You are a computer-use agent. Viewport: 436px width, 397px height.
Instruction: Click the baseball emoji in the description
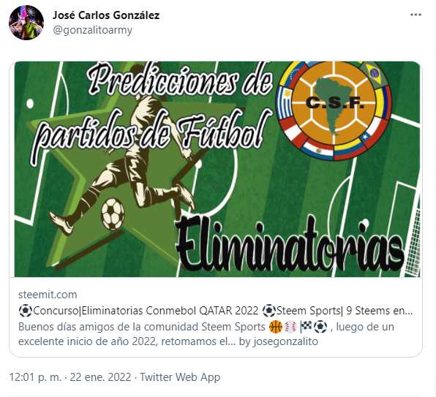[x=290, y=327]
